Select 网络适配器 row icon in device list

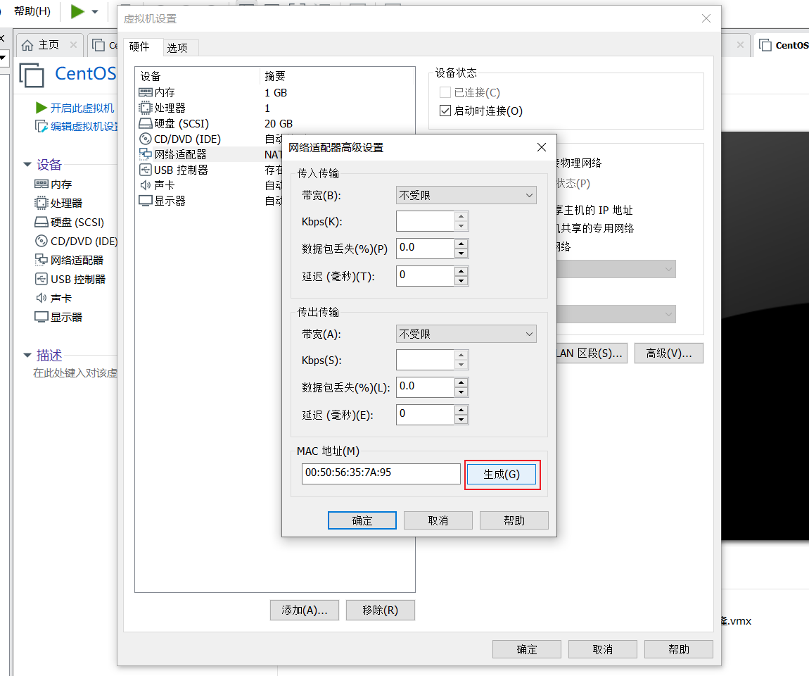146,154
